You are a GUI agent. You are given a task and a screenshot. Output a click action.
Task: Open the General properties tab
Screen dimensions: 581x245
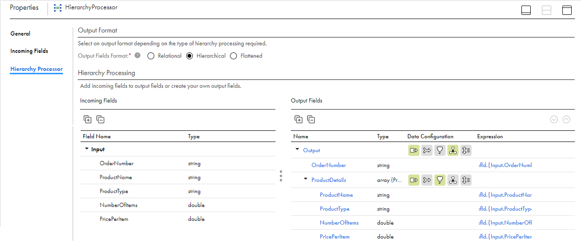click(x=20, y=33)
